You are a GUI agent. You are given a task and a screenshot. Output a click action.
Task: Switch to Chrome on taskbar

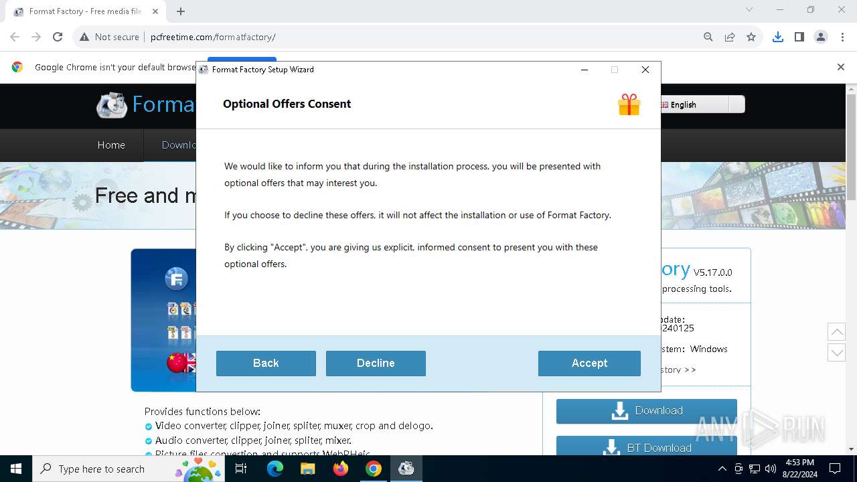pyautogui.click(x=374, y=469)
